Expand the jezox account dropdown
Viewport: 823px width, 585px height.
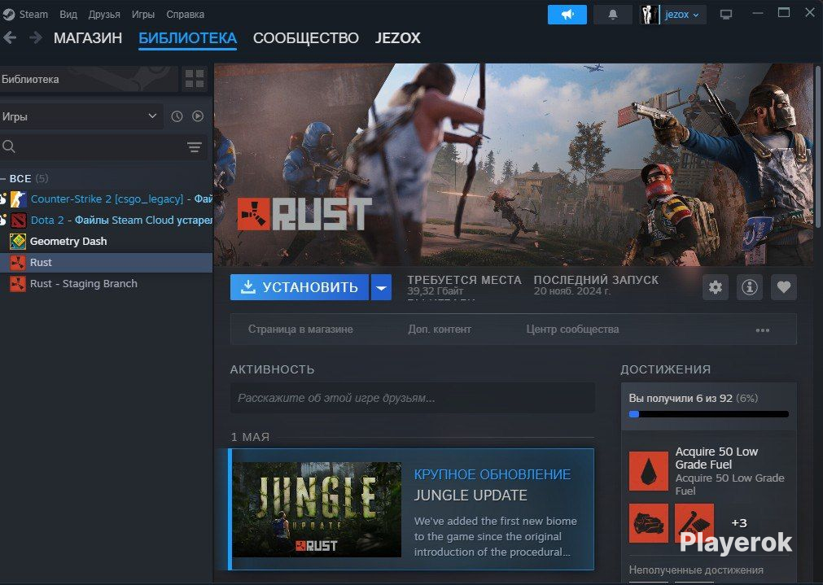[682, 15]
